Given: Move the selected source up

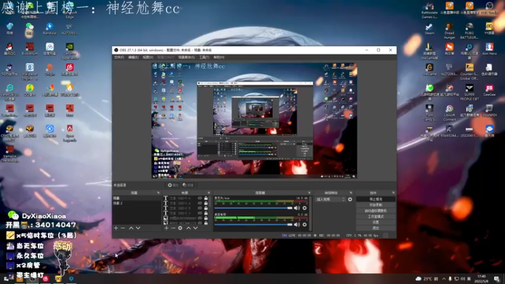Looking at the screenshot, I should [x=188, y=228].
